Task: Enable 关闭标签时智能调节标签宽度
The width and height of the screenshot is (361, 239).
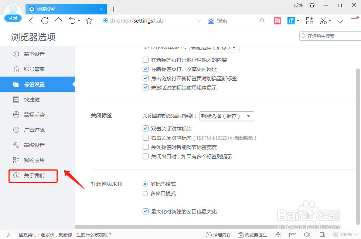Action: click(146, 147)
